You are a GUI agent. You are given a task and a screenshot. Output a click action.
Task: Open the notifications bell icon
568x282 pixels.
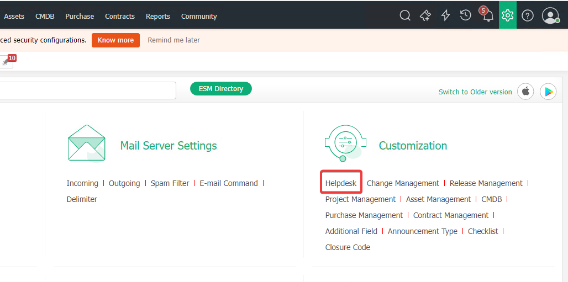pyautogui.click(x=487, y=15)
